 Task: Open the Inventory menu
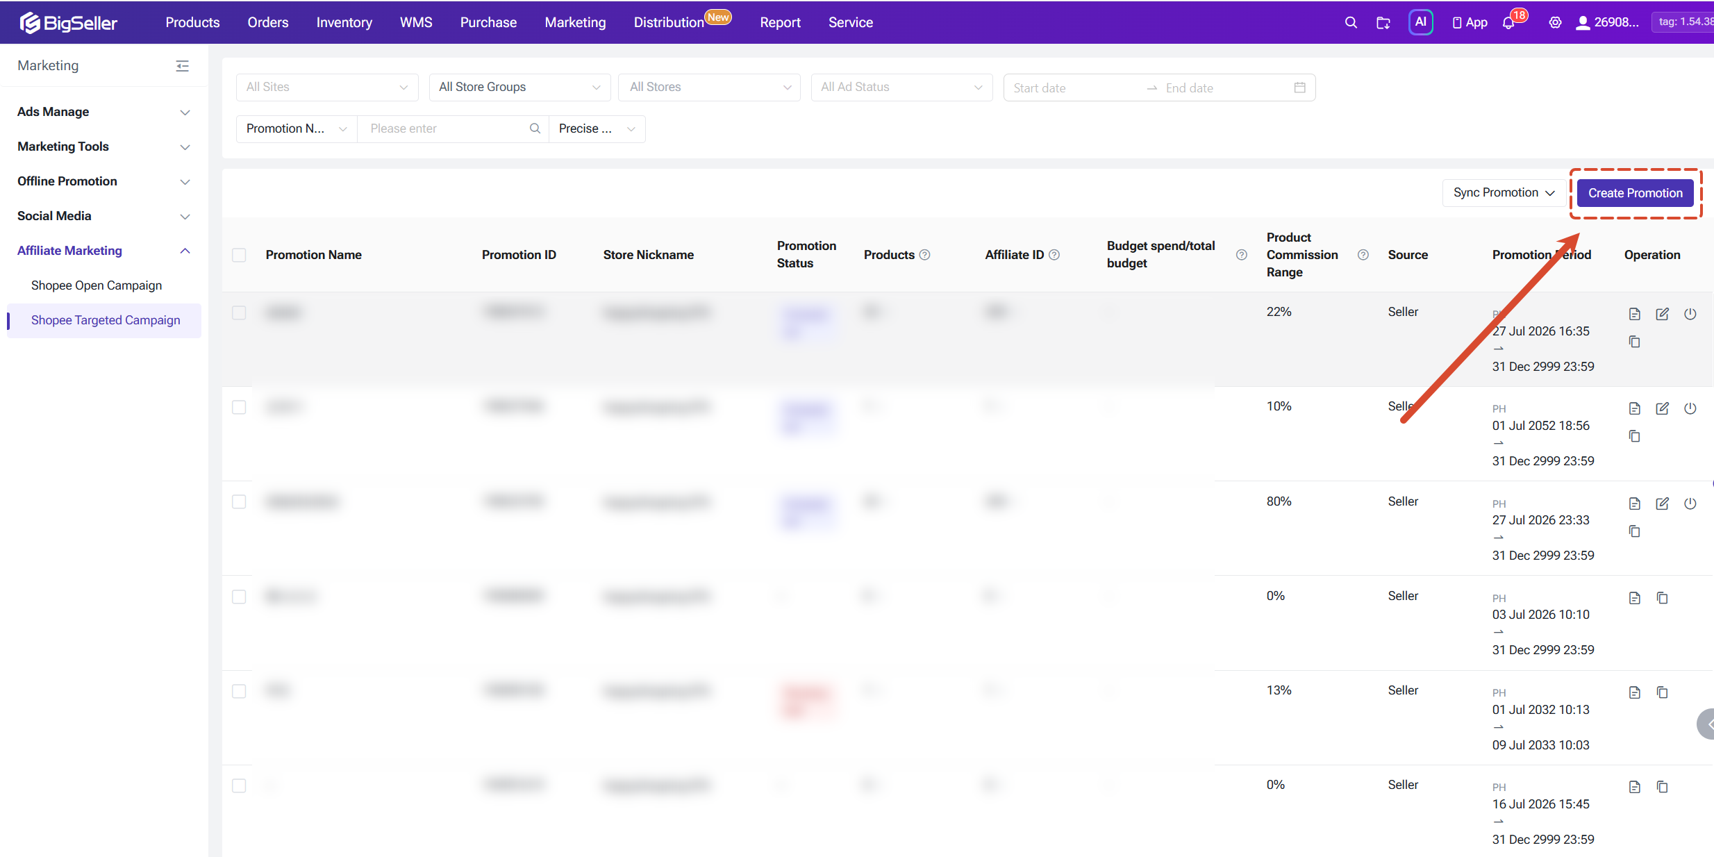(x=344, y=22)
